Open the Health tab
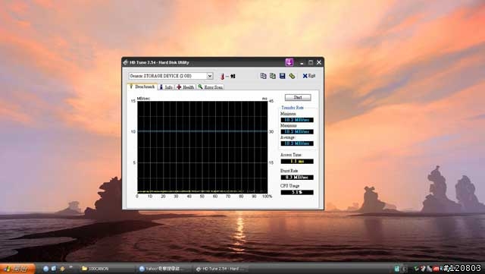The image size is (485, 274). pyautogui.click(x=185, y=87)
